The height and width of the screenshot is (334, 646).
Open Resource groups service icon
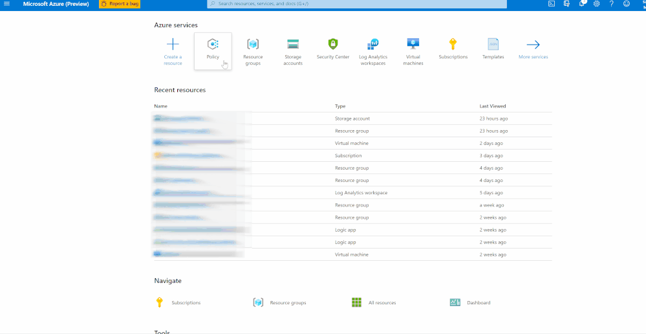pyautogui.click(x=253, y=44)
